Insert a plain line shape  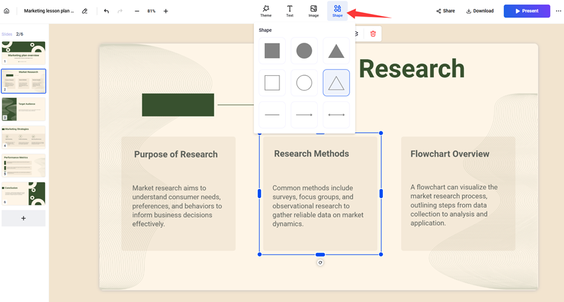(x=272, y=115)
